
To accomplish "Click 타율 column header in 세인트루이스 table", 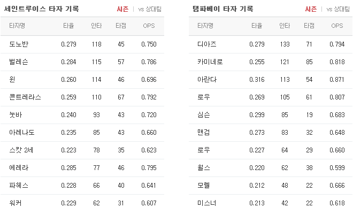I will coord(68,26).
